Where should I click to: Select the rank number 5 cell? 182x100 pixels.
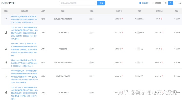[x=6, y=76]
